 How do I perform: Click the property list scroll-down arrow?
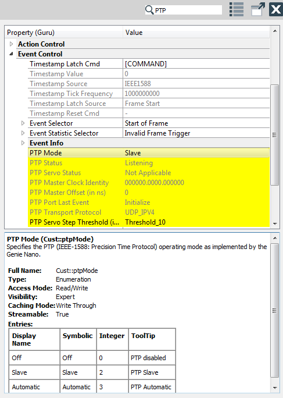[x=275, y=223]
